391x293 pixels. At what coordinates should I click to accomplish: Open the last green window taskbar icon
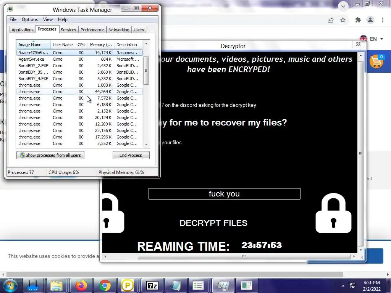[x=247, y=285]
